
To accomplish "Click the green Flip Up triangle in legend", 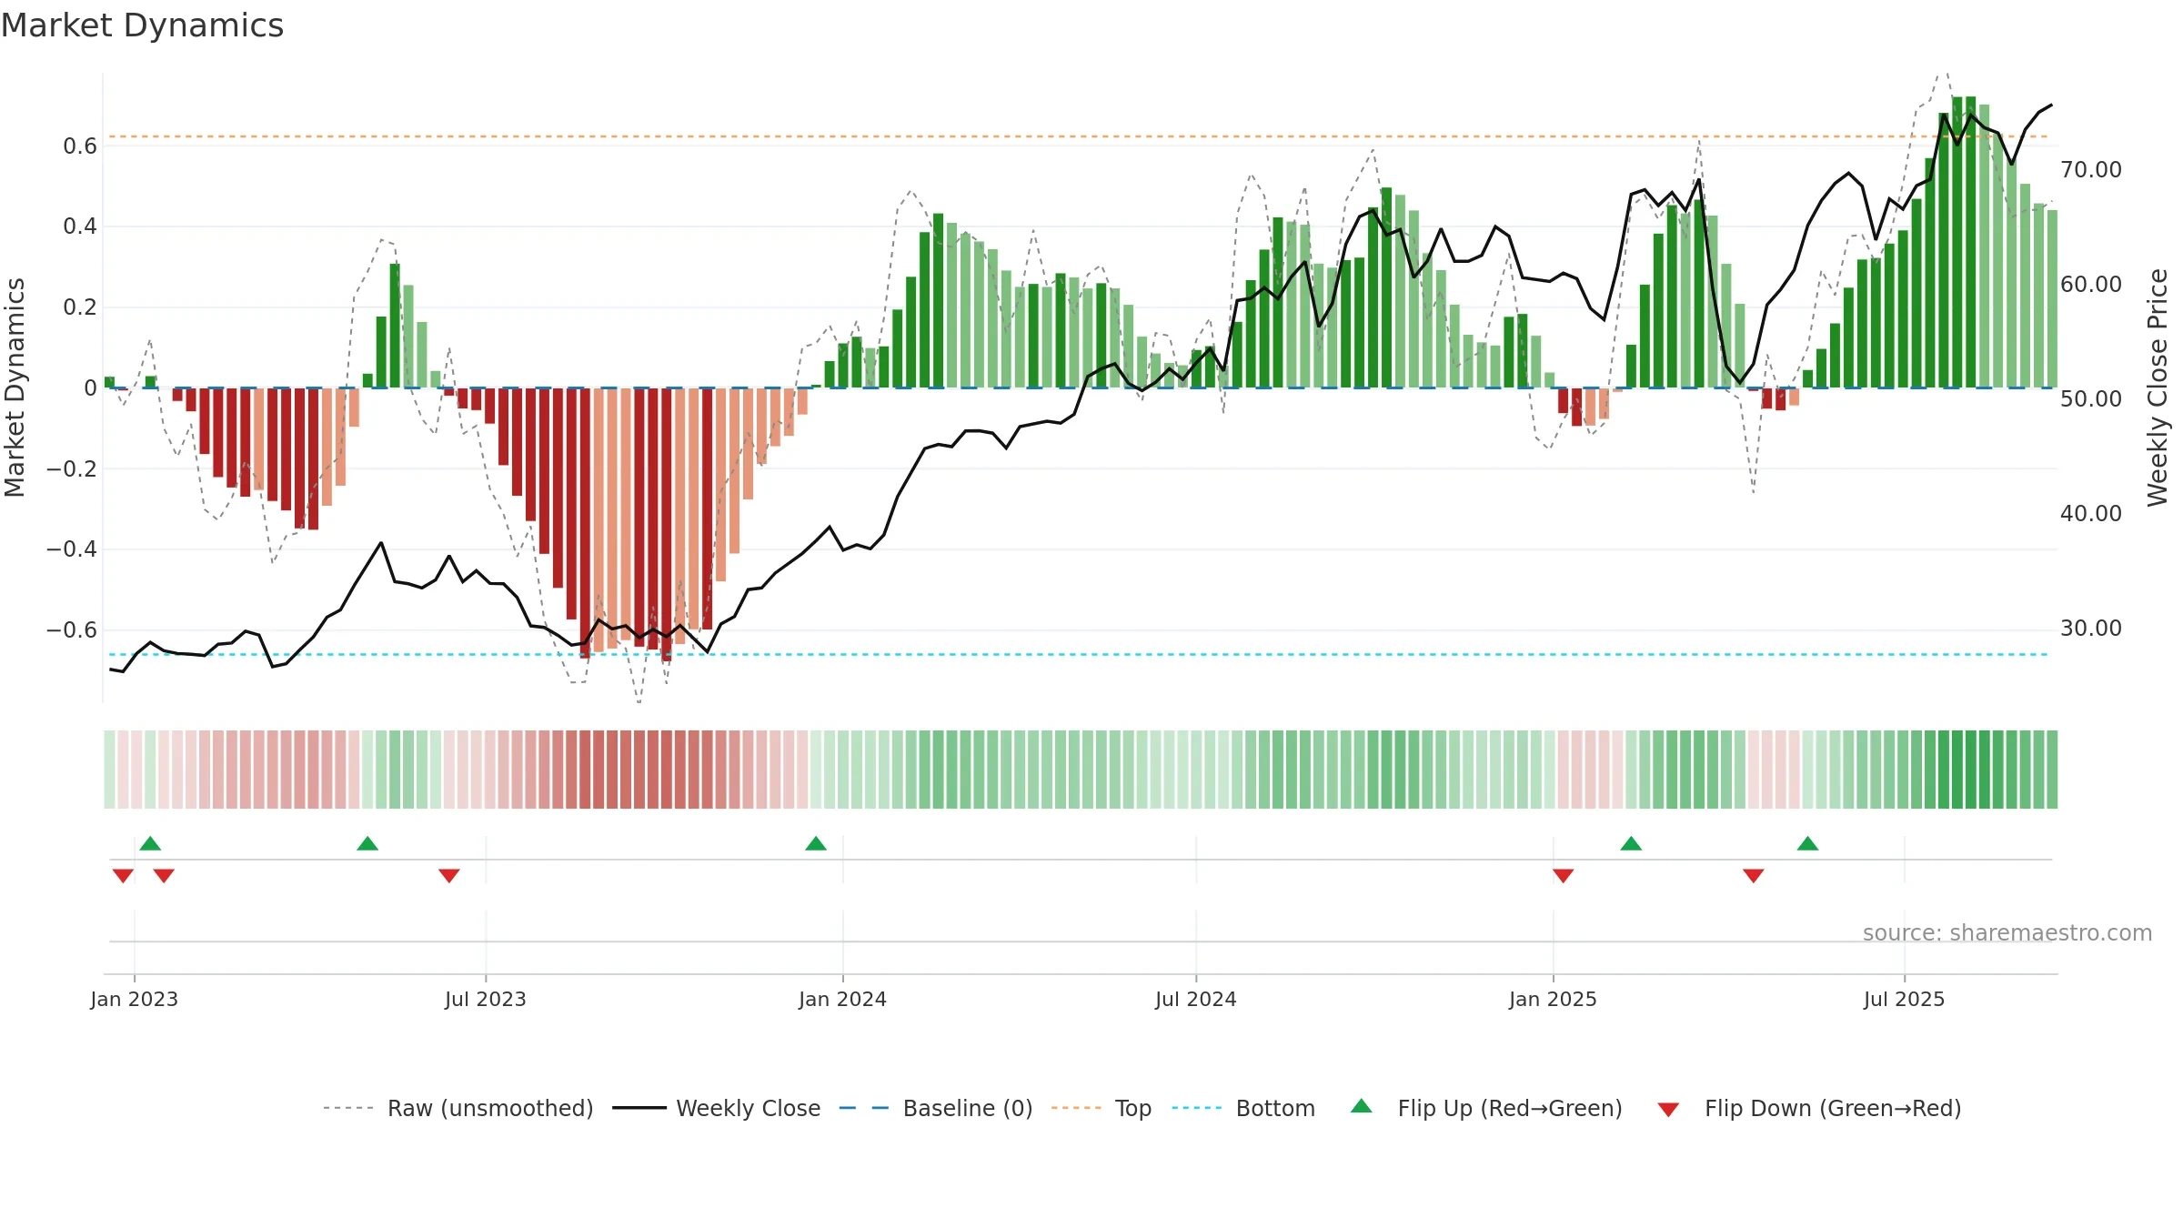I will tap(1362, 1106).
